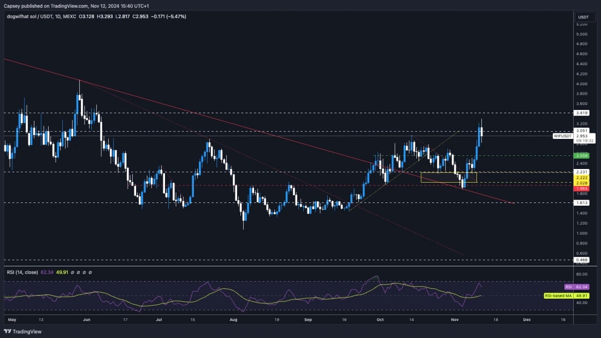Select the Nov label on the date axis

pyautogui.click(x=455, y=320)
